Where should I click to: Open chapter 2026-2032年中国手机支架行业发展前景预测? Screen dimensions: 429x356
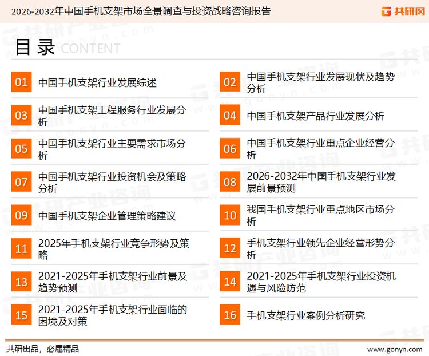321,182
